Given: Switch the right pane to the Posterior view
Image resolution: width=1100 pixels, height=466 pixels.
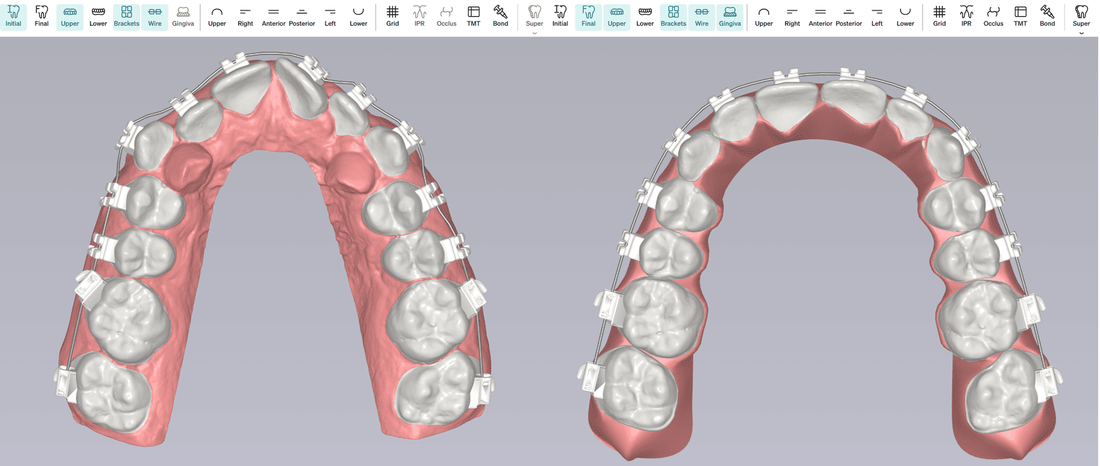Looking at the screenshot, I should point(849,16).
